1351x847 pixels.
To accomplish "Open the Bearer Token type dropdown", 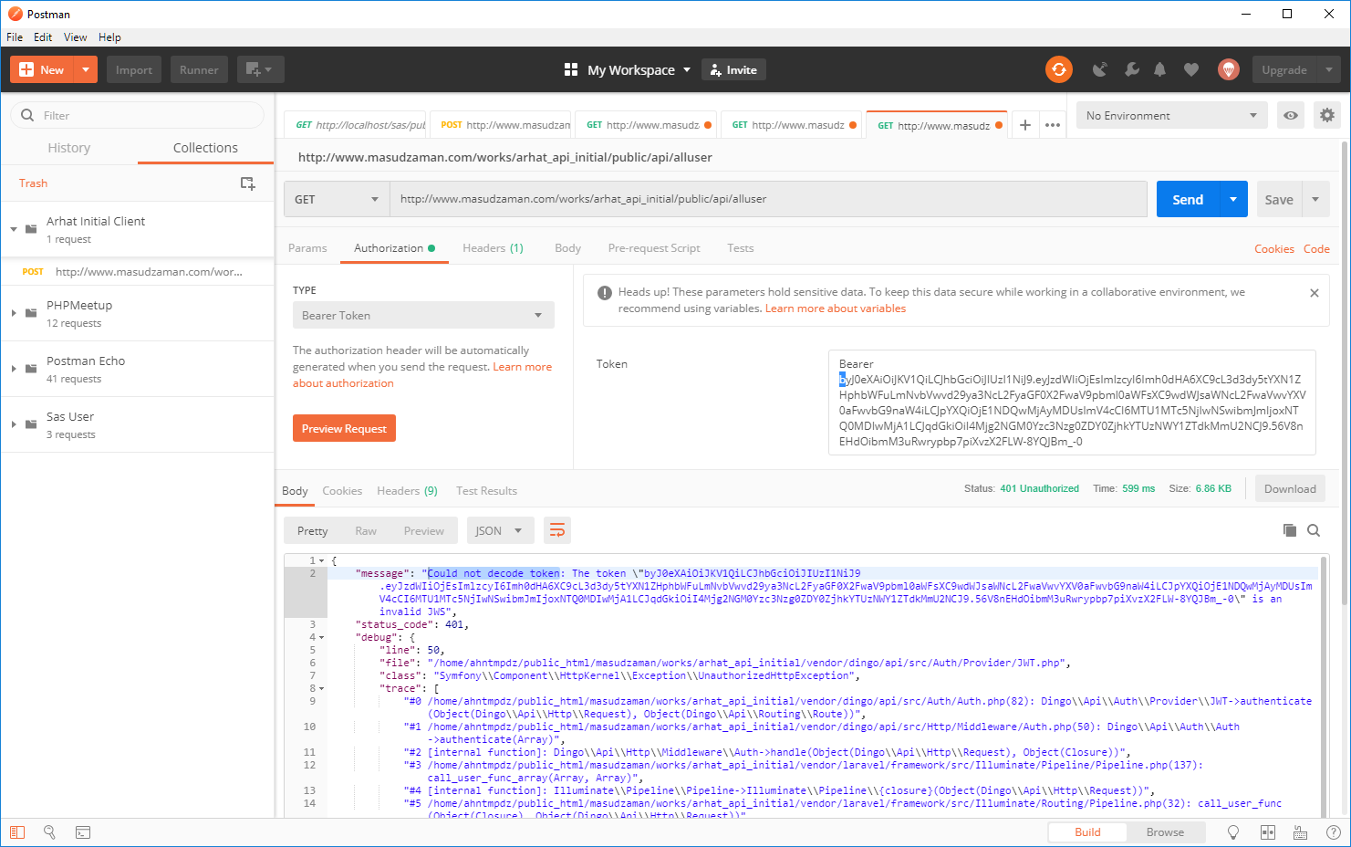I will (422, 315).
